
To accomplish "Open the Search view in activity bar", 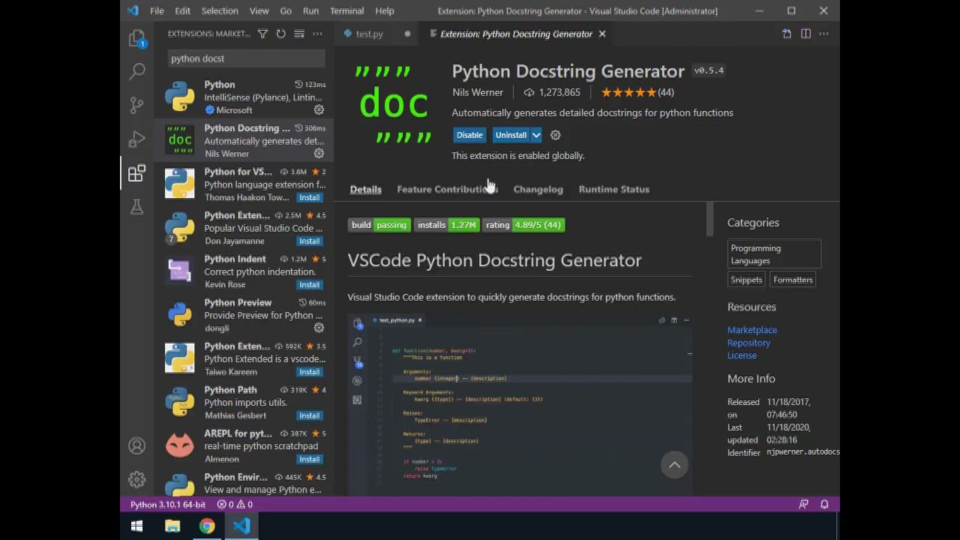I will pos(136,71).
